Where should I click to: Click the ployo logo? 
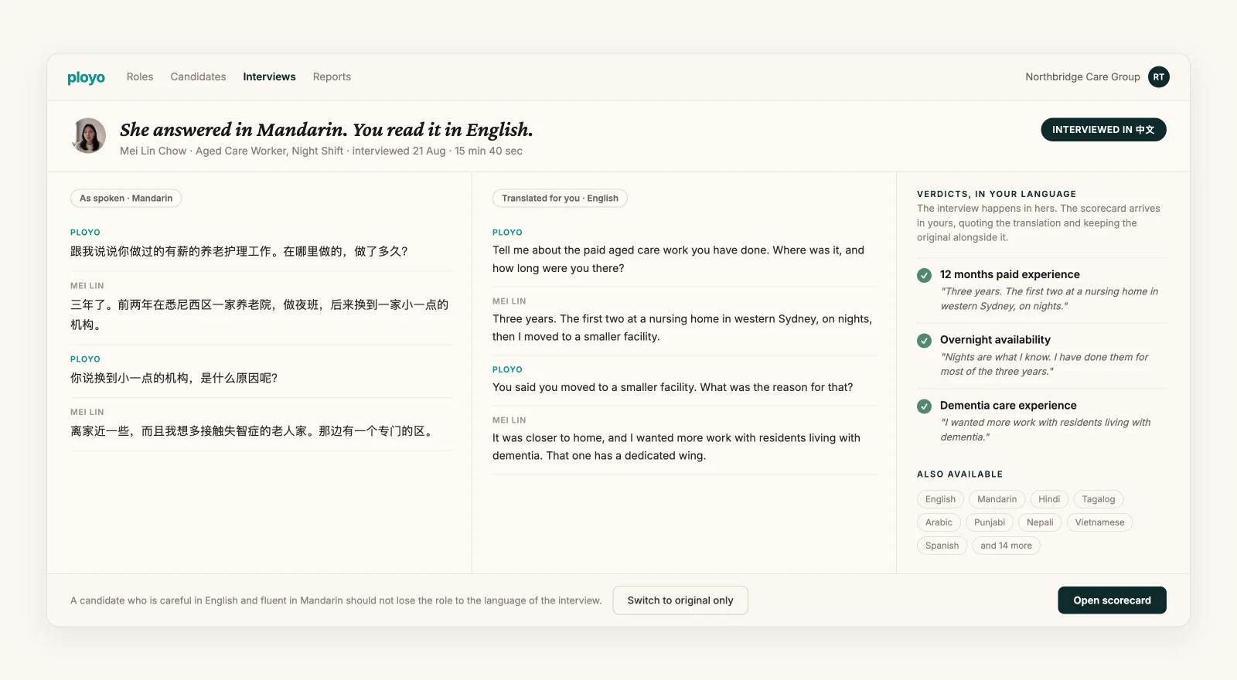86,77
